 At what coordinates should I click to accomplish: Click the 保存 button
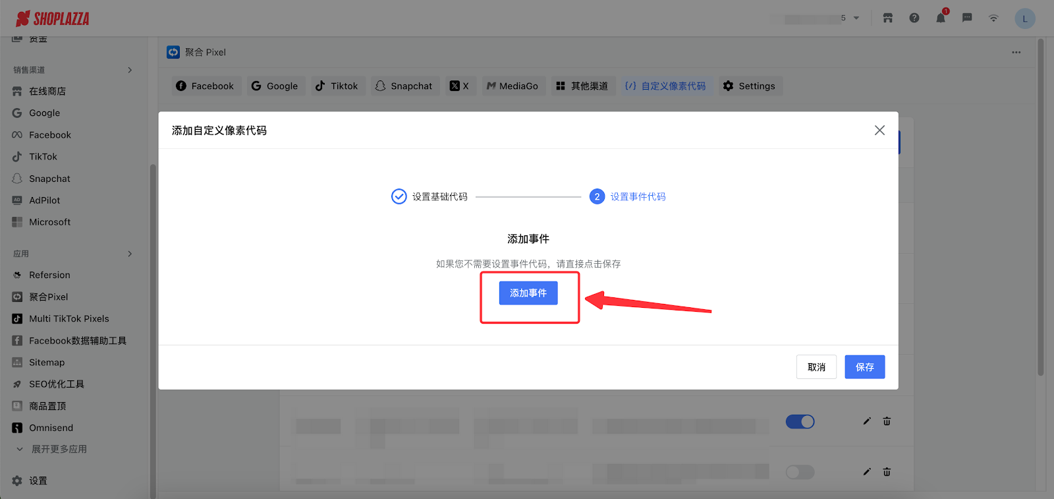pos(864,367)
